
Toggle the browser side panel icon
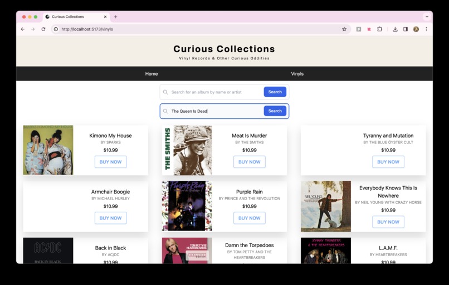406,29
